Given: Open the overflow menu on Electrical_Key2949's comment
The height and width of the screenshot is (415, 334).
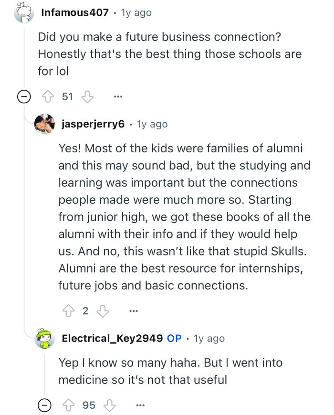Looking at the screenshot, I should 140,405.
